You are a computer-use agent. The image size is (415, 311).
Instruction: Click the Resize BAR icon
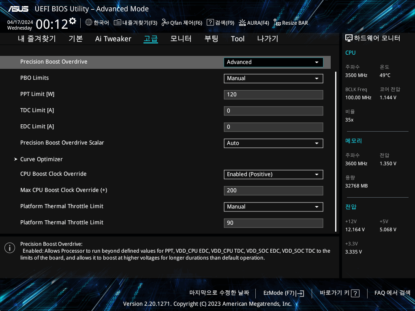point(277,23)
